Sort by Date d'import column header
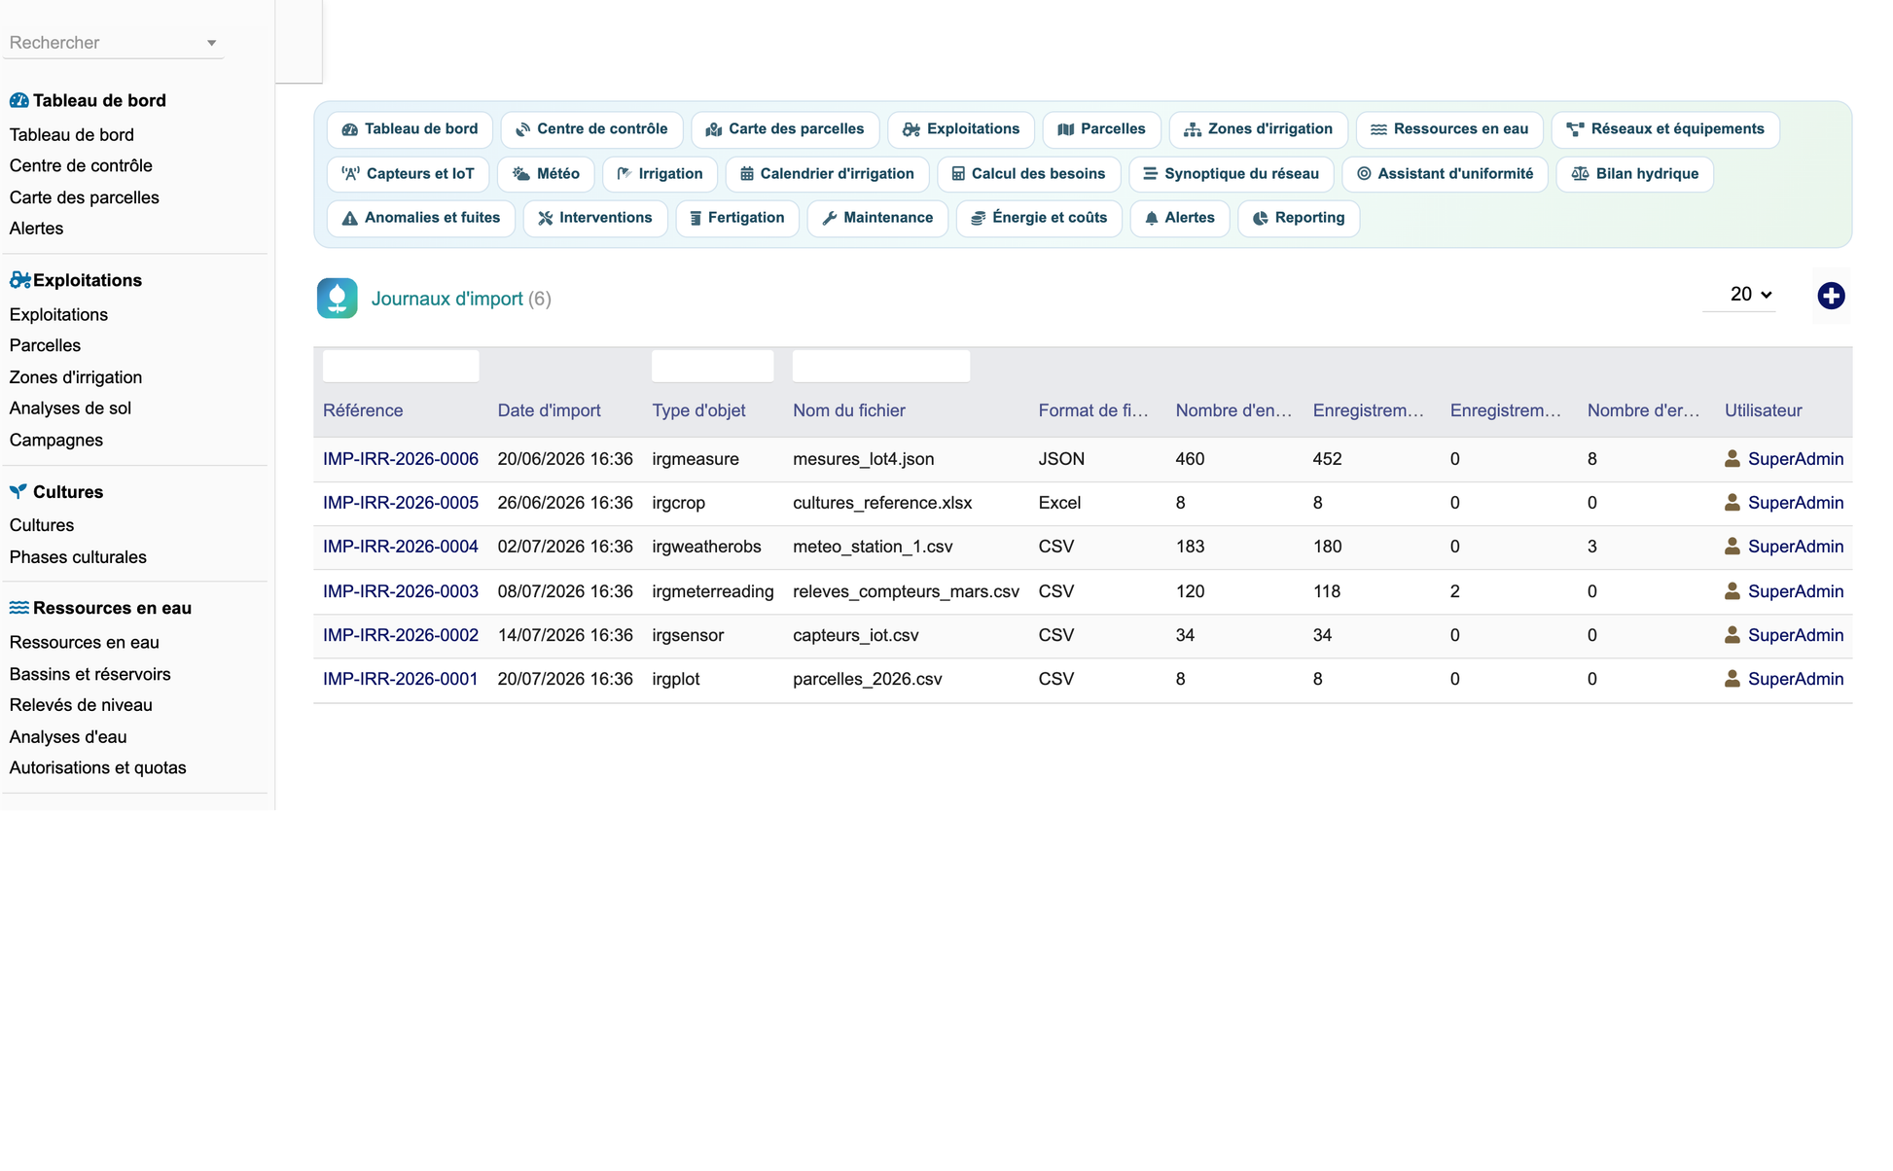This screenshot has width=1893, height=1171. 549,410
